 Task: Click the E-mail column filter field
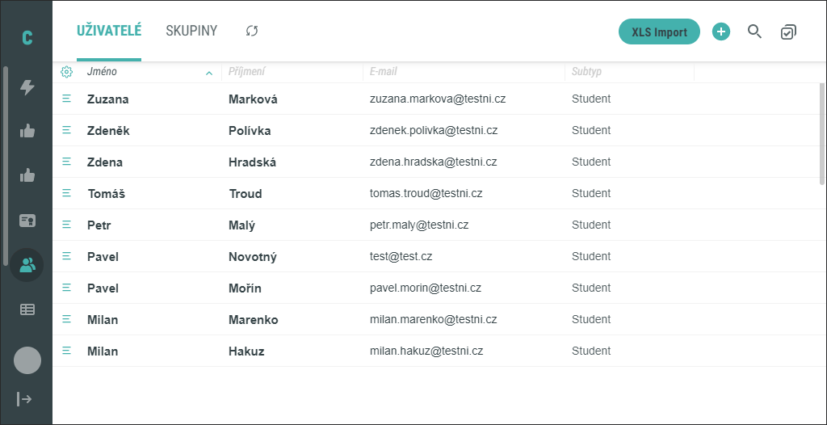464,72
